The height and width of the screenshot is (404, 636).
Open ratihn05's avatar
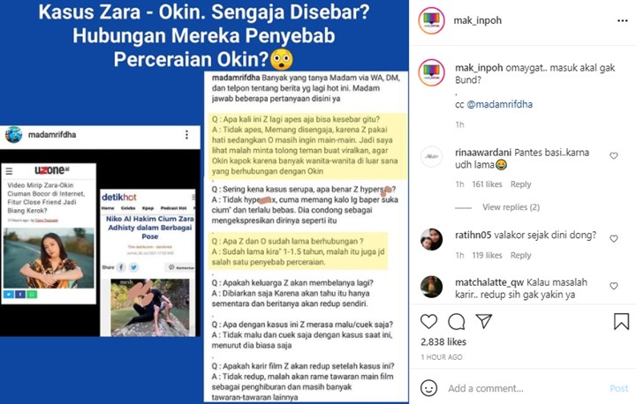pos(431,239)
